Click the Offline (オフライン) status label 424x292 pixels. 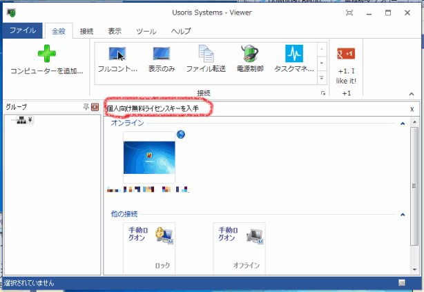tap(247, 266)
